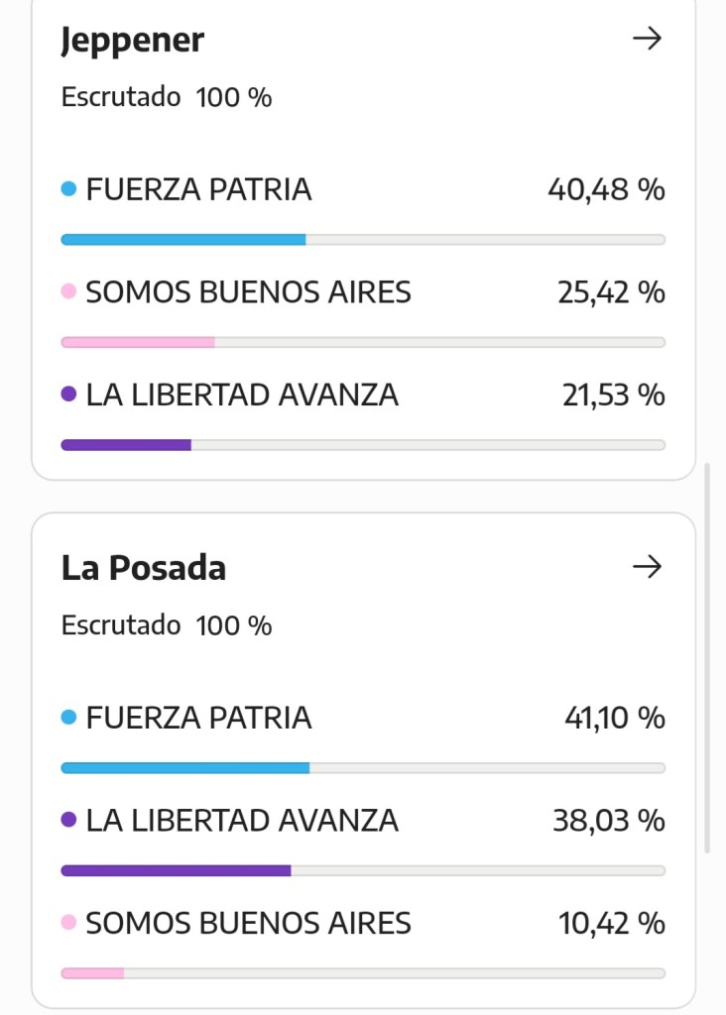Click Jeppener Somos Buenos Aires pink bar

point(138,342)
